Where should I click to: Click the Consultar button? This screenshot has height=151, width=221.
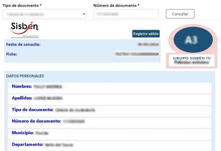click(x=180, y=14)
